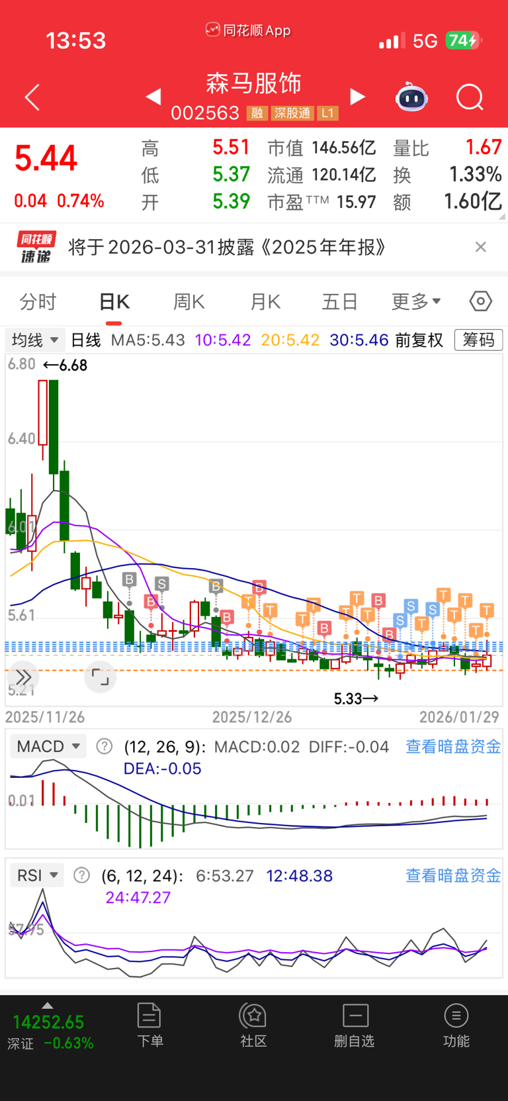Tap the L1 level badge
This screenshot has height=1101, width=508.
point(328,113)
